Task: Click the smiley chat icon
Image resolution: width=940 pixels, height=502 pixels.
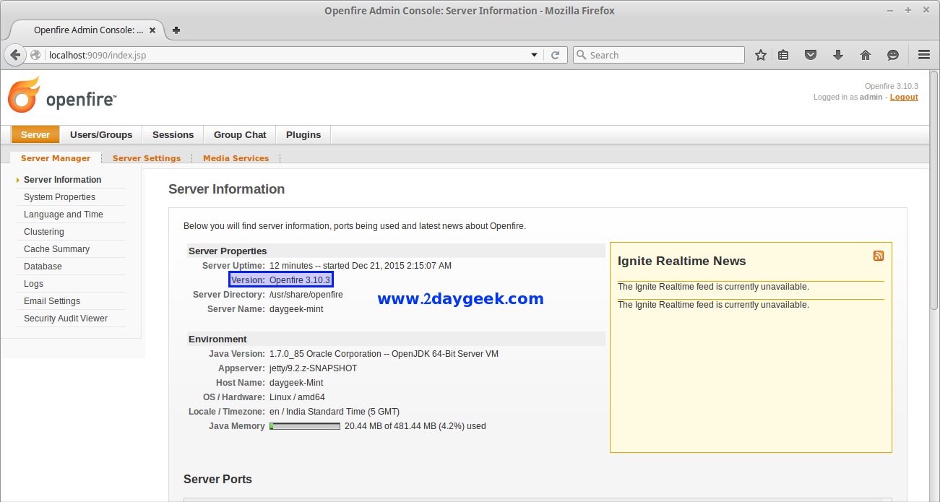Action: pos(893,55)
